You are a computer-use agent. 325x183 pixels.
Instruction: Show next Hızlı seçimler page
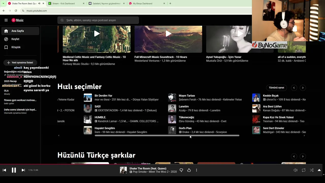coord(303,88)
